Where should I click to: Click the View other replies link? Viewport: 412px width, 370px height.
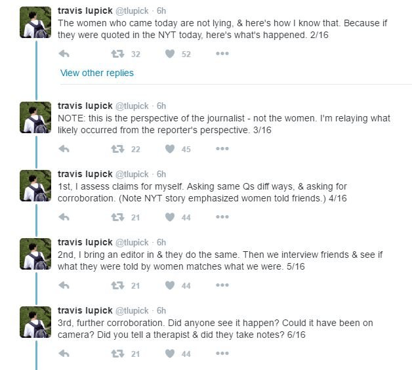(96, 73)
